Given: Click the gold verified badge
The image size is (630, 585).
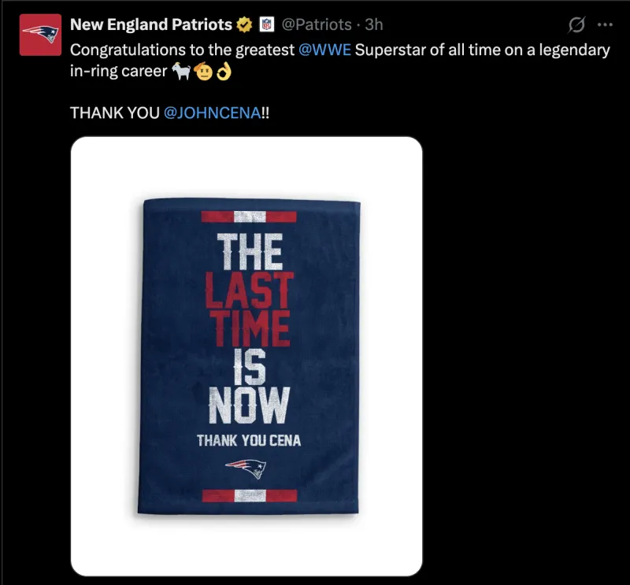Looking at the screenshot, I should click(x=244, y=25).
